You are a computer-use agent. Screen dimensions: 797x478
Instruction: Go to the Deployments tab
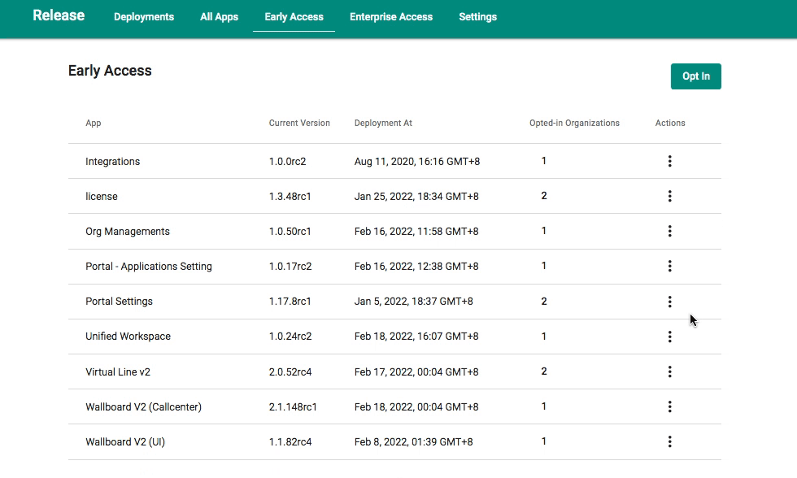pos(144,17)
